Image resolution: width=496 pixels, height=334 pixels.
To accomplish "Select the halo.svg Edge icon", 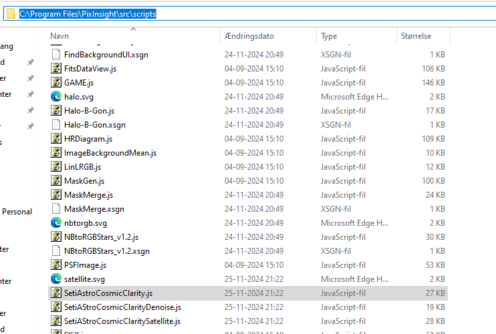I will tap(56, 96).
